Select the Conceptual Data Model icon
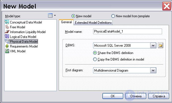 (7, 22)
